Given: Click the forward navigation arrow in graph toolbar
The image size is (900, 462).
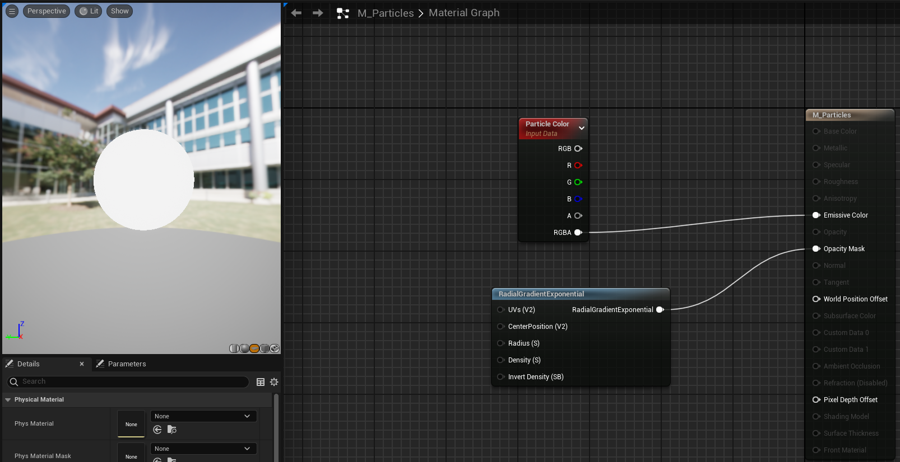Looking at the screenshot, I should (x=318, y=13).
